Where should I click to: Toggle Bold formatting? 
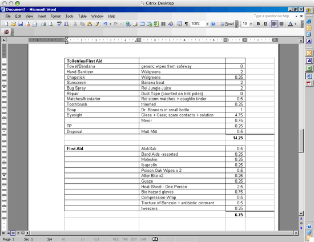click(258, 24)
